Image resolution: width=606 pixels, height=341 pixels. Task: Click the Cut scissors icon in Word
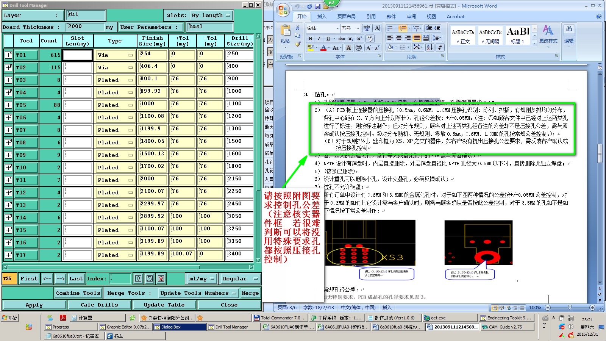point(298,28)
